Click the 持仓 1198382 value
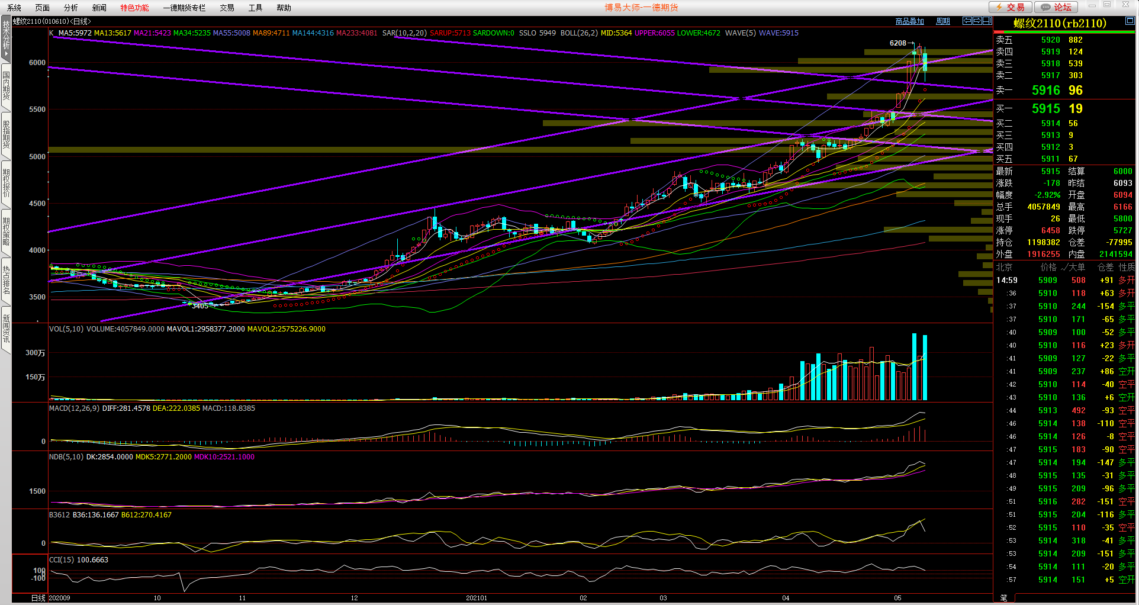This screenshot has height=605, width=1139. pos(1044,243)
